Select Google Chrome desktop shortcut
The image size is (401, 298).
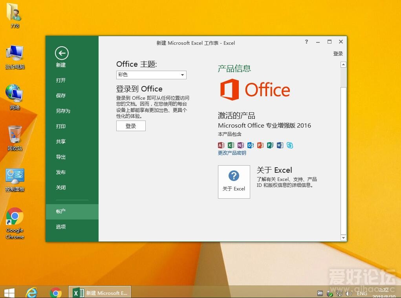15,223
